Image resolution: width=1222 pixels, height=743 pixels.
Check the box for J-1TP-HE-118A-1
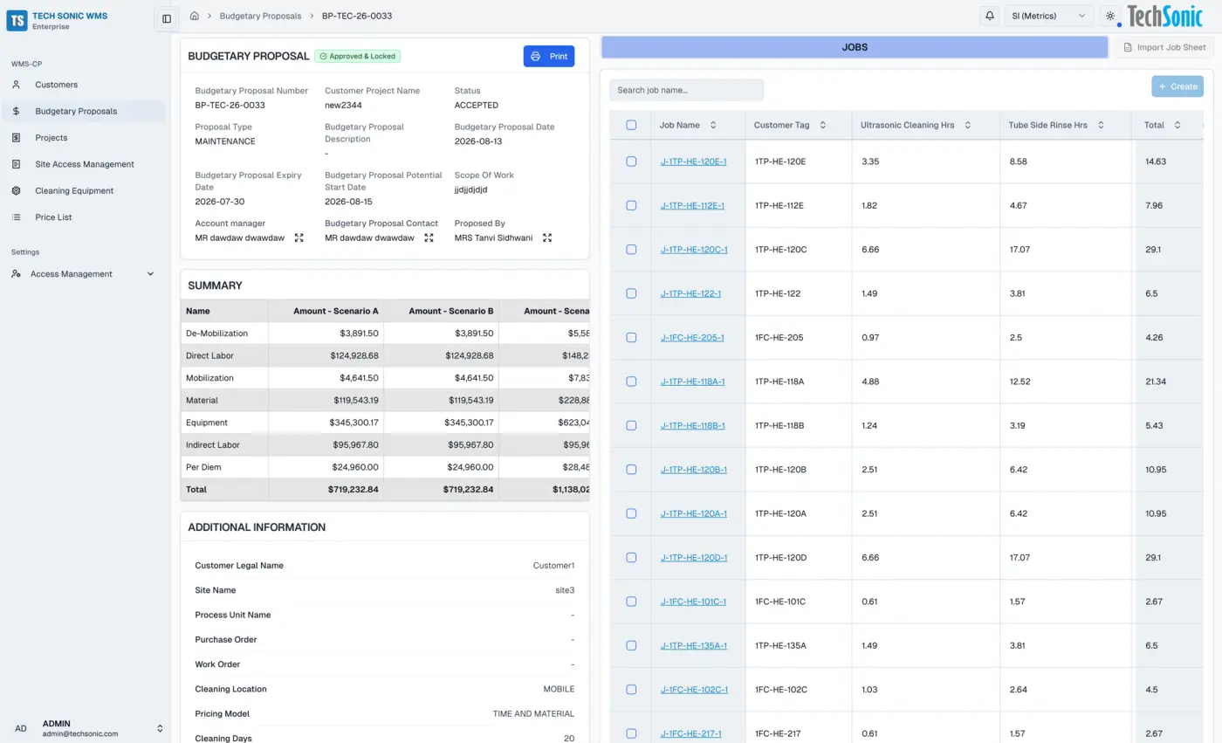click(632, 382)
